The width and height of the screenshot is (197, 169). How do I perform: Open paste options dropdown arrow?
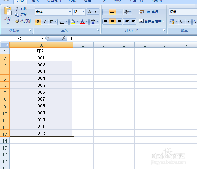coord(8,24)
